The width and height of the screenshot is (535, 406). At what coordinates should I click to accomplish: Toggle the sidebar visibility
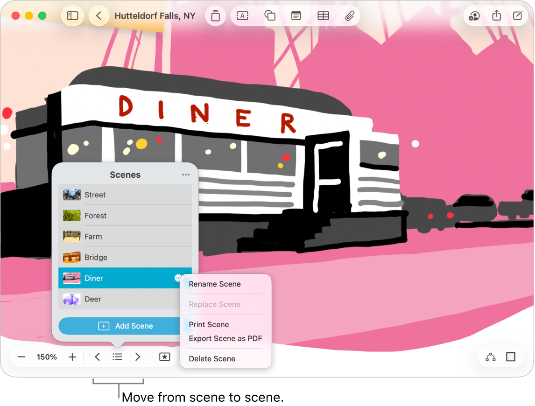tap(72, 15)
